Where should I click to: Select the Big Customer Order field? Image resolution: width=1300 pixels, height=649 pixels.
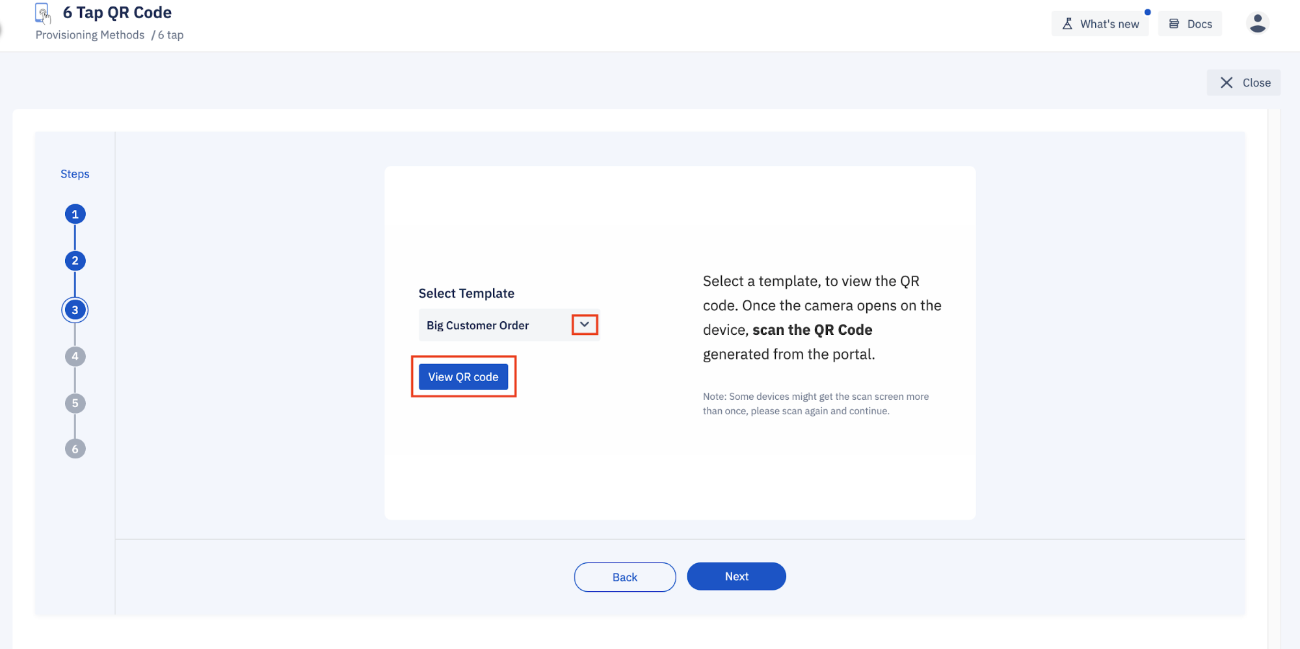[494, 324]
